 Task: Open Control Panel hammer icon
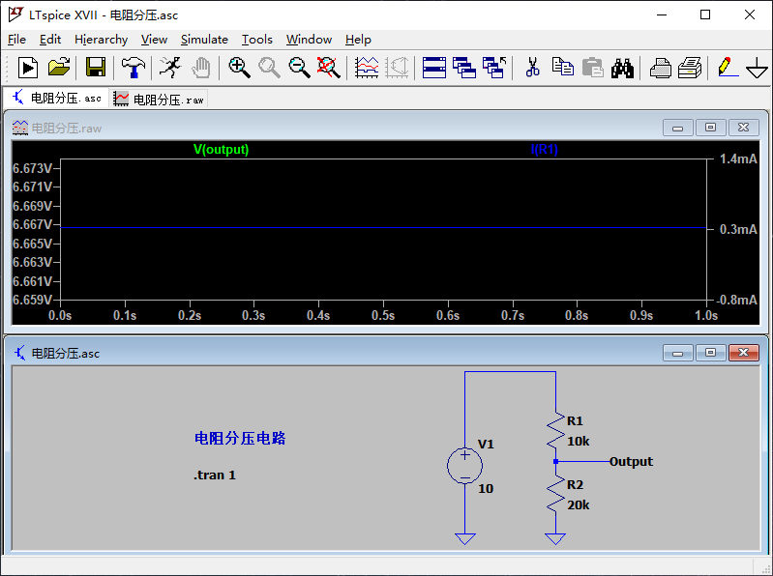click(134, 67)
